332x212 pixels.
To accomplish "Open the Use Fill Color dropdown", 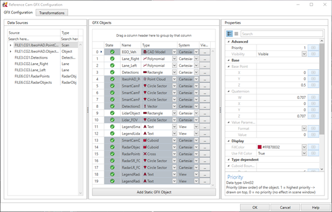I will tap(304, 153).
